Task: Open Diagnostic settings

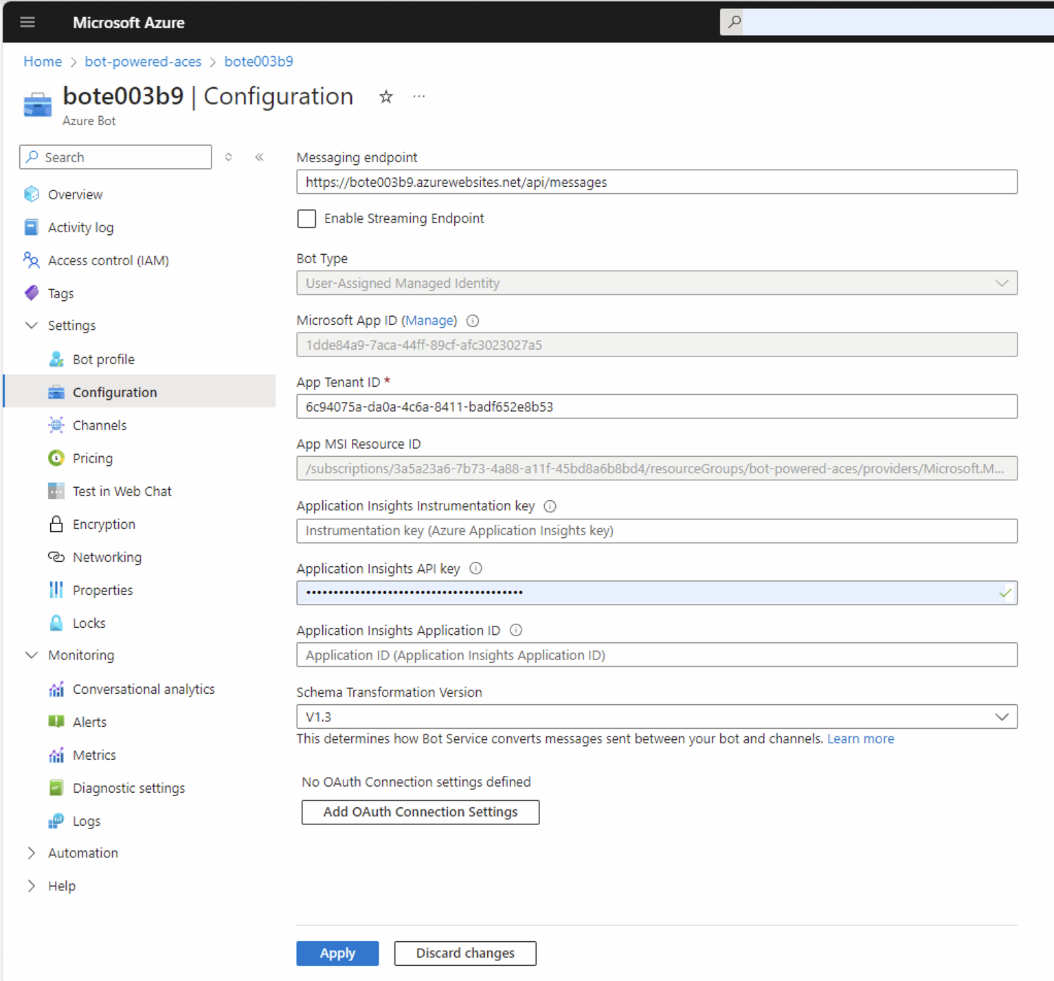Action: [x=128, y=787]
